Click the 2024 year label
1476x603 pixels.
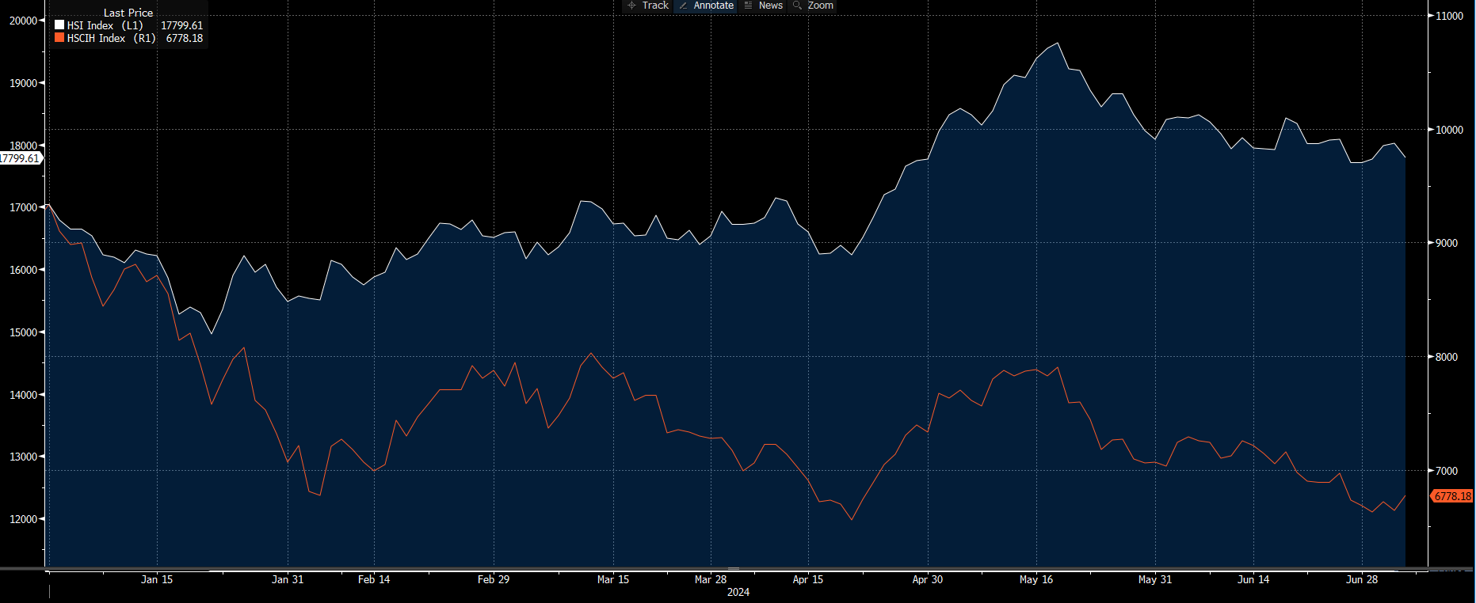[738, 592]
